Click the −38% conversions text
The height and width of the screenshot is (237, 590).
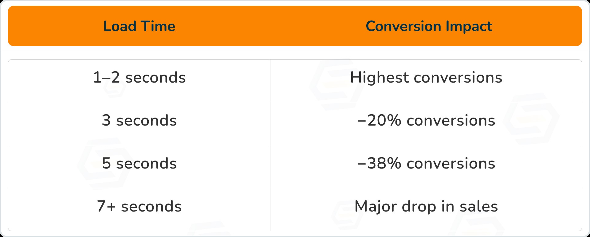click(x=426, y=163)
